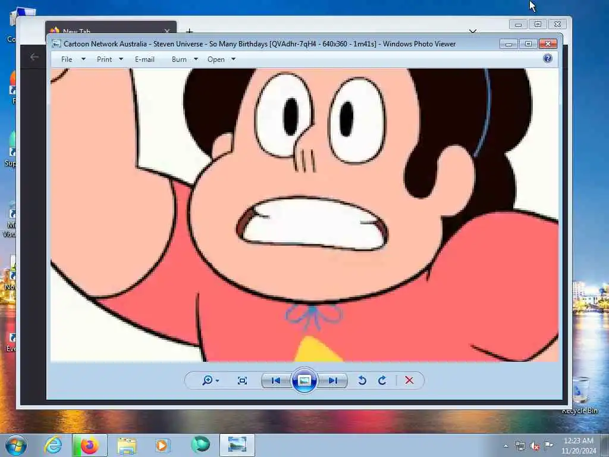The width and height of the screenshot is (609, 457).
Task: Go back in the browser window
Action: pos(34,57)
